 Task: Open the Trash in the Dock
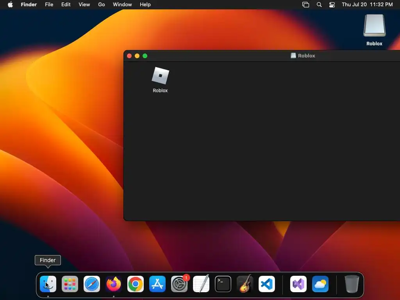tap(352, 284)
